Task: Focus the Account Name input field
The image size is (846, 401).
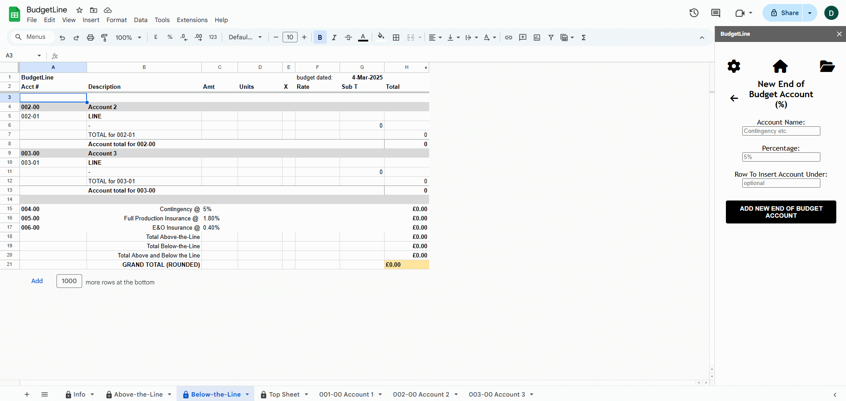Action: [x=781, y=131]
